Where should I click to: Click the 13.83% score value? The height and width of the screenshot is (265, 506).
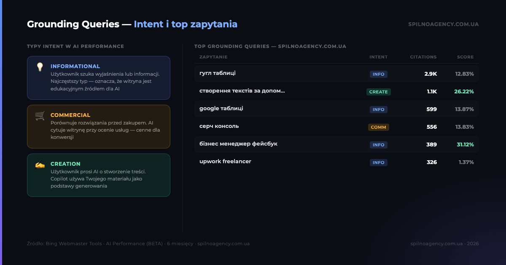tap(465, 127)
